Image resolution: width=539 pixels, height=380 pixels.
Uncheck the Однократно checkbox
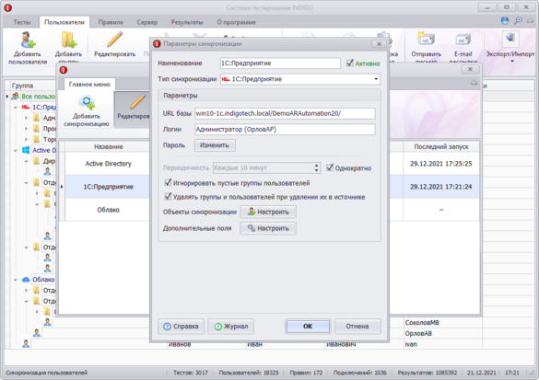330,167
